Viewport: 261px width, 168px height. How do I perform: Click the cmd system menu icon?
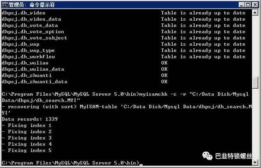(5, 5)
